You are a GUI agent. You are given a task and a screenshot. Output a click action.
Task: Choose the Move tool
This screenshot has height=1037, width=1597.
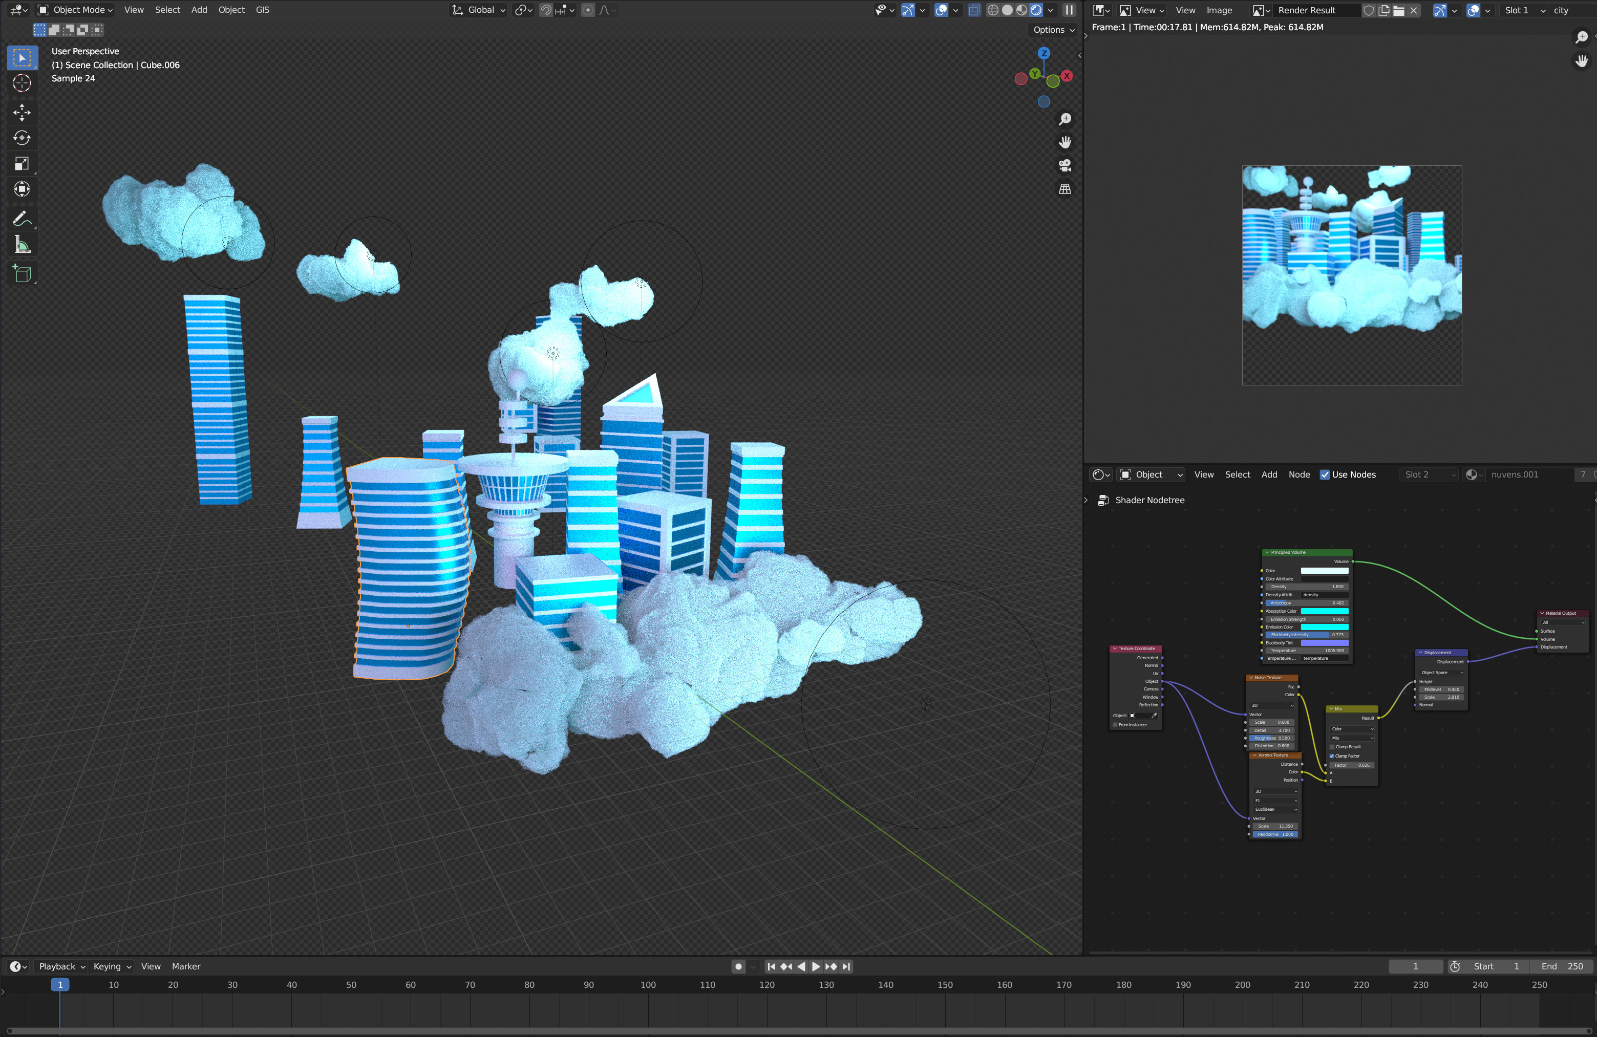click(x=22, y=112)
